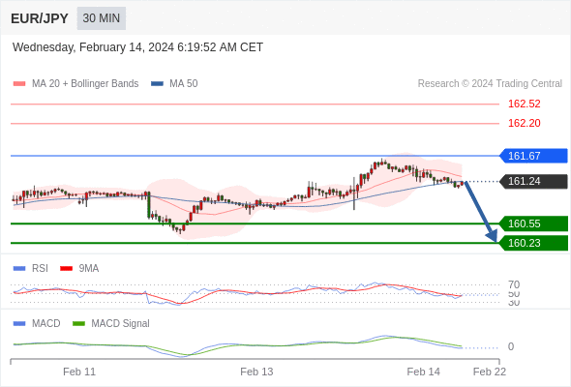Click the Feb 13 date axis label

(x=256, y=372)
